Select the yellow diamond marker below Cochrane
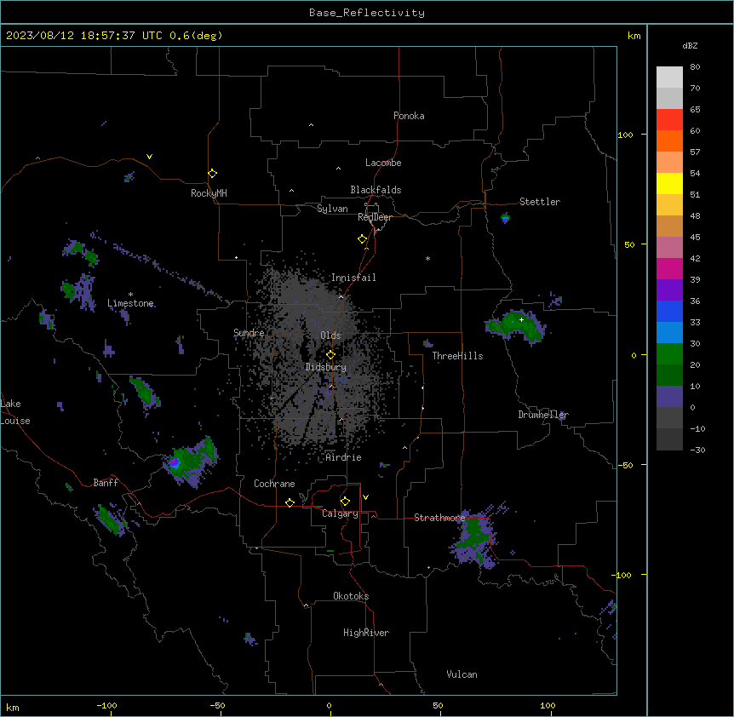 tap(290, 502)
